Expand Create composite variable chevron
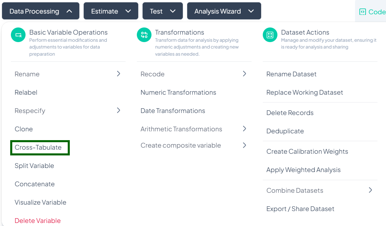This screenshot has height=226, width=386. coord(244,145)
